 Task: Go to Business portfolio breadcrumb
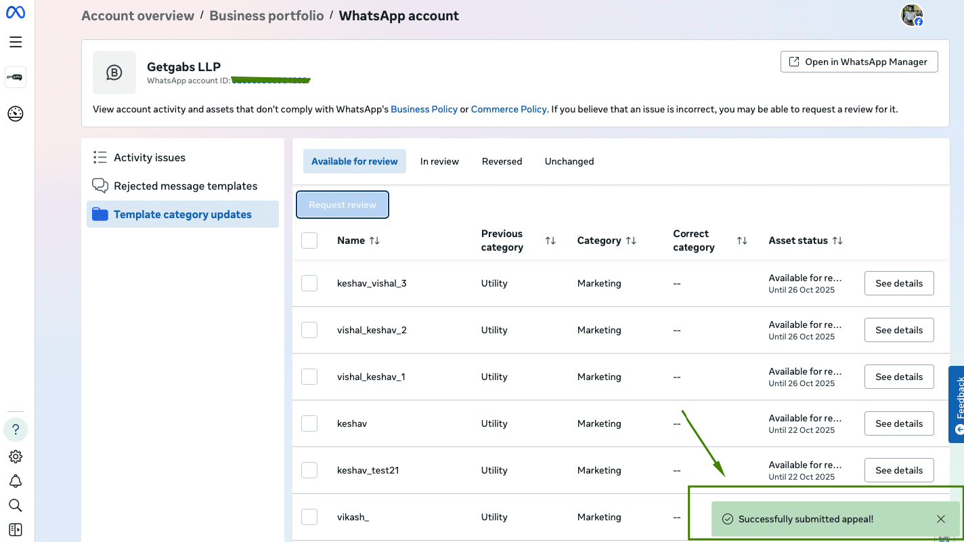tap(267, 16)
